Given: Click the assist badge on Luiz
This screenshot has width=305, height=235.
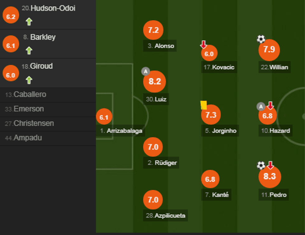Looking at the screenshot, I should 145,72.
